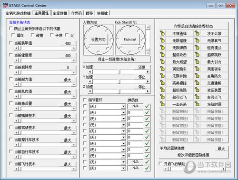
Task: Toggle the lock icon beside 超级跳跃
Action: pos(197,55)
